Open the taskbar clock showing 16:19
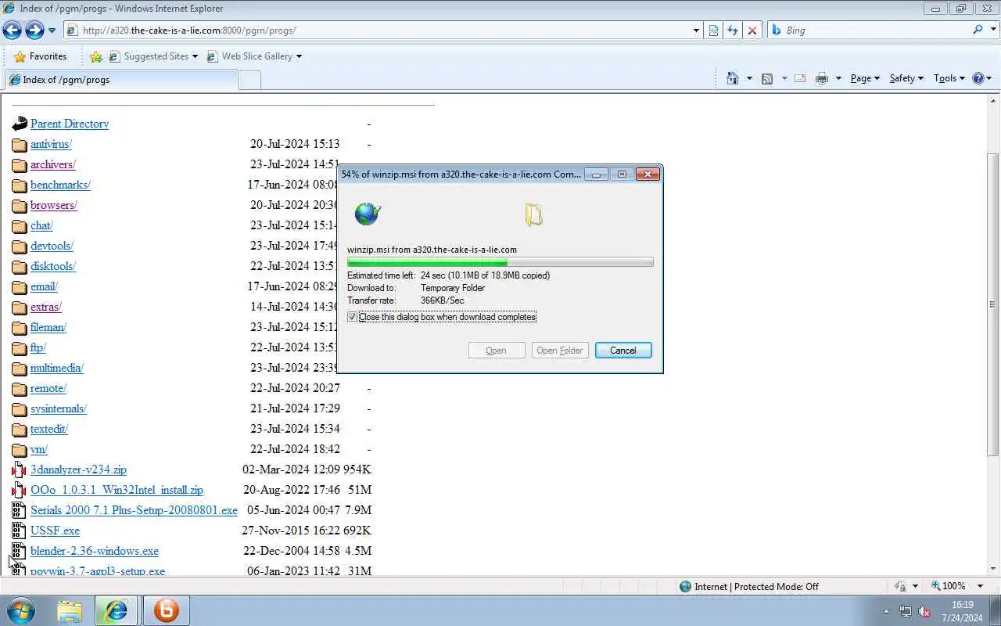1001x626 pixels. point(963,611)
